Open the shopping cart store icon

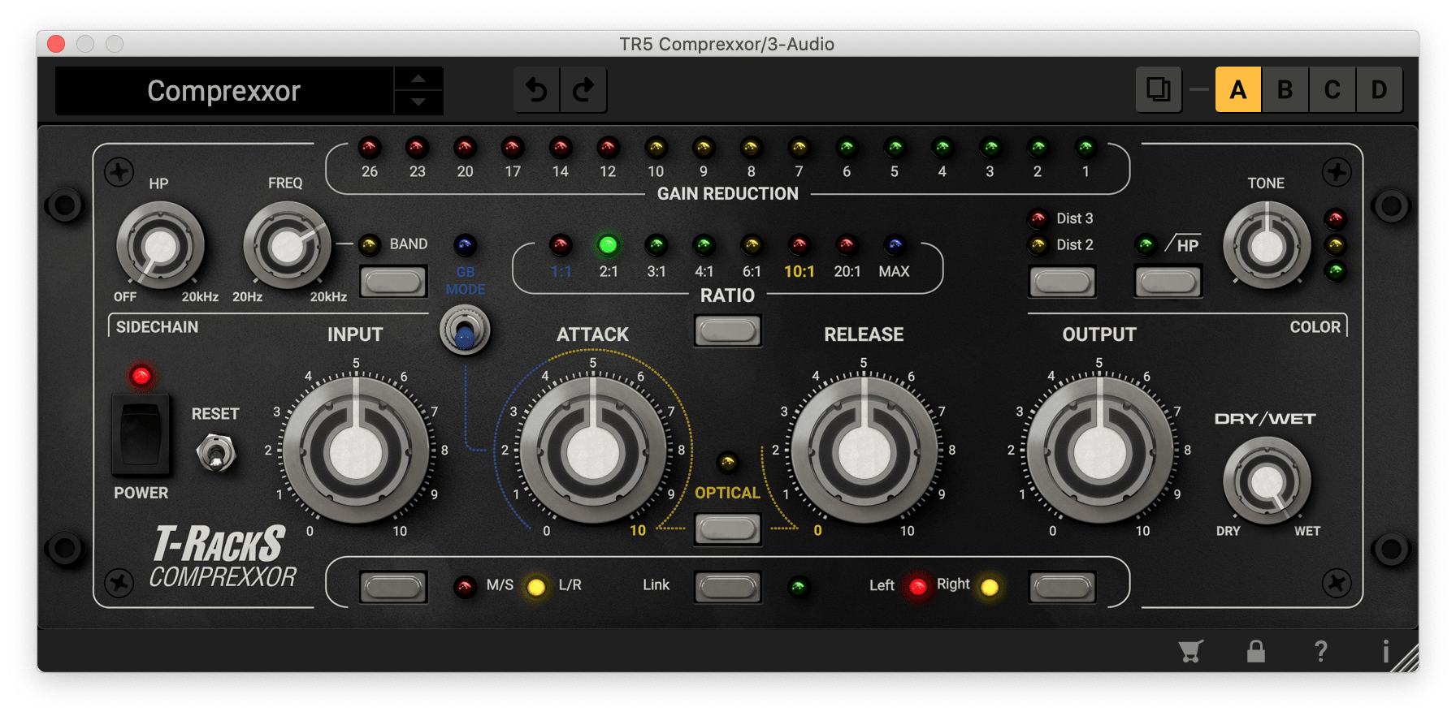tap(1190, 651)
